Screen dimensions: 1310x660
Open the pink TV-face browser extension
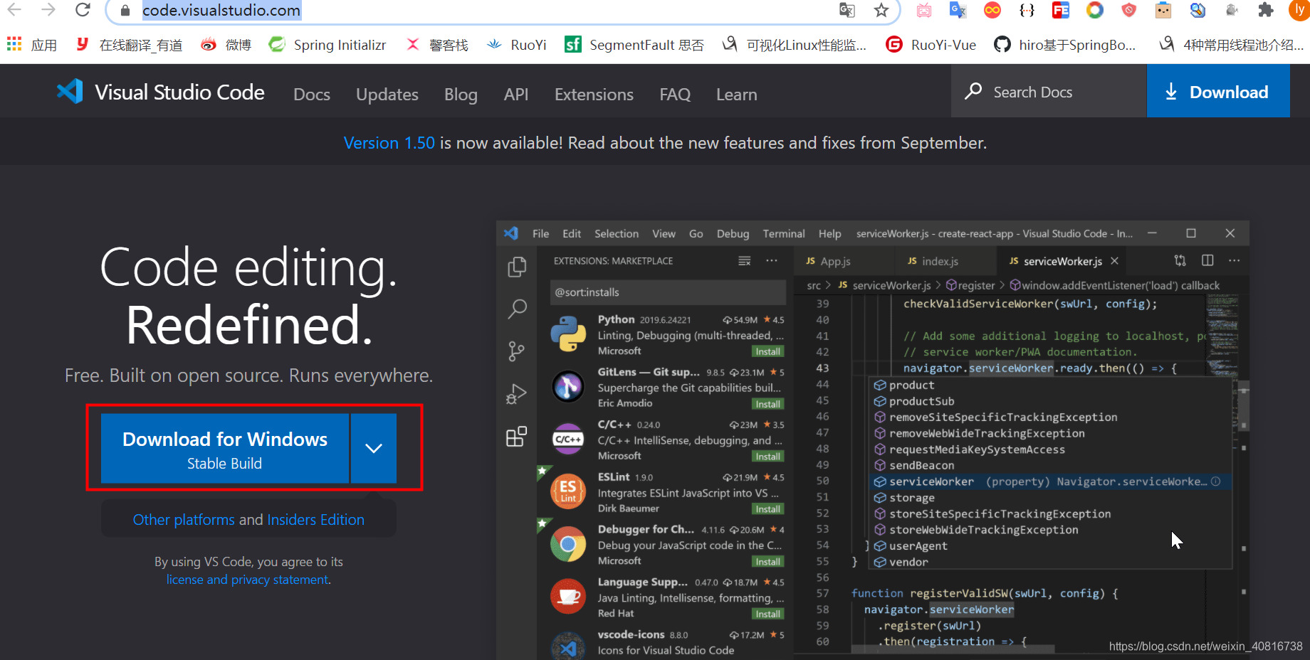(x=924, y=10)
